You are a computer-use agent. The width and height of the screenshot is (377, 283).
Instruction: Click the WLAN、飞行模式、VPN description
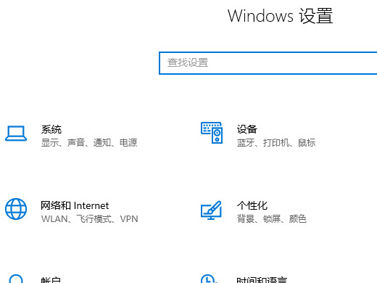coord(90,219)
